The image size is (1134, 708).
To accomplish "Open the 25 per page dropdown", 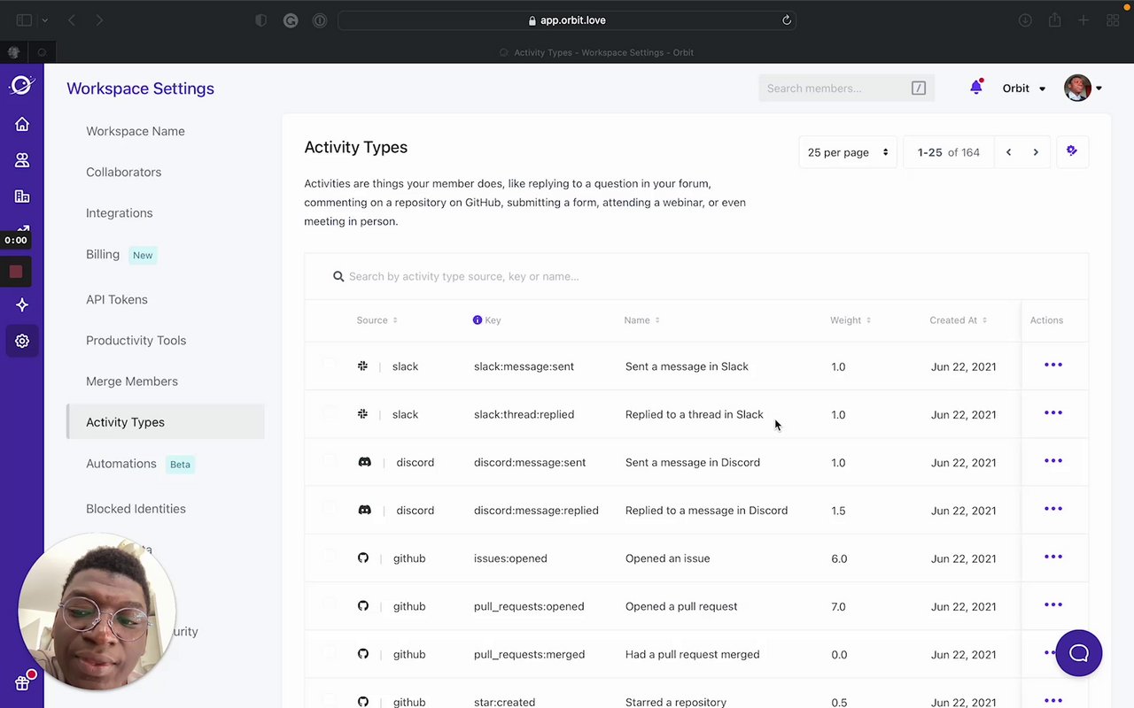I will (848, 152).
